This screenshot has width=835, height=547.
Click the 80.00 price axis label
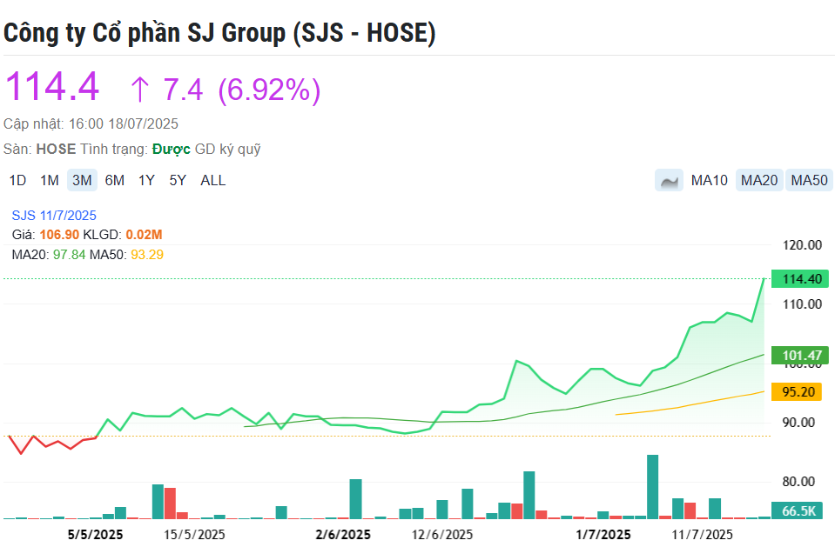point(798,482)
